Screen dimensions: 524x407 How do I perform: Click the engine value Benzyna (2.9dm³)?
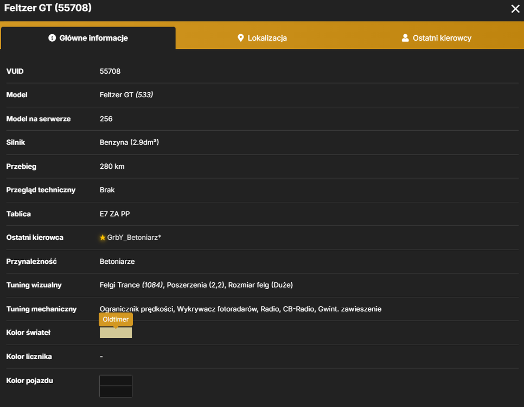coord(129,142)
